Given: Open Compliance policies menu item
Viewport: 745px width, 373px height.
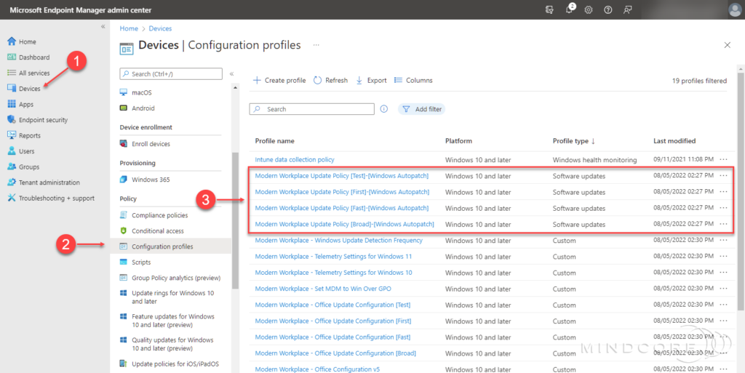Looking at the screenshot, I should click(x=159, y=215).
